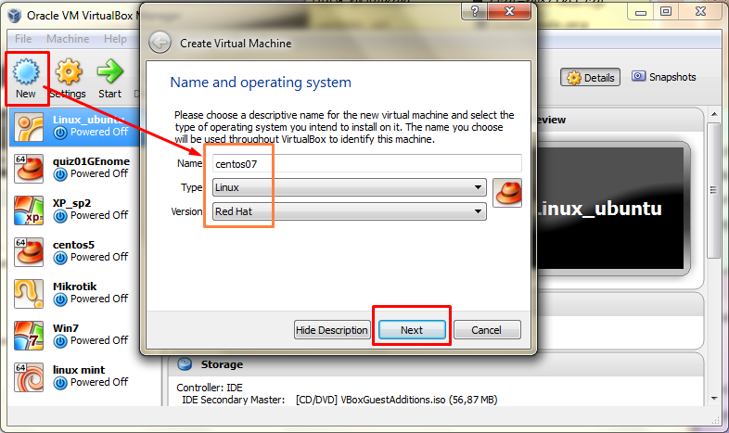Click the linux mint VM name text
Screen dimensions: 729x433
coord(79,370)
